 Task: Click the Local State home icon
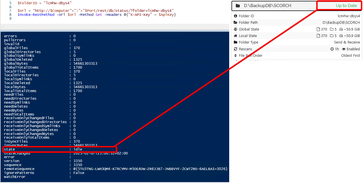[235, 36]
